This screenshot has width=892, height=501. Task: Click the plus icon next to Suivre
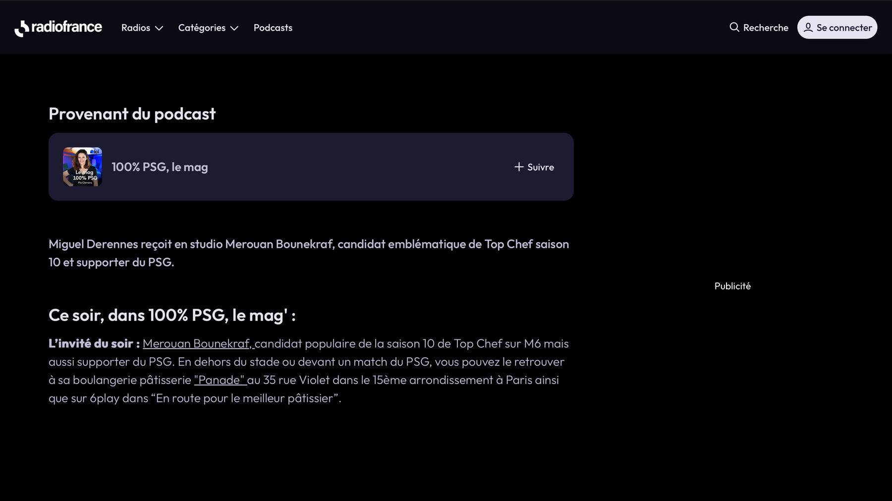coord(519,167)
